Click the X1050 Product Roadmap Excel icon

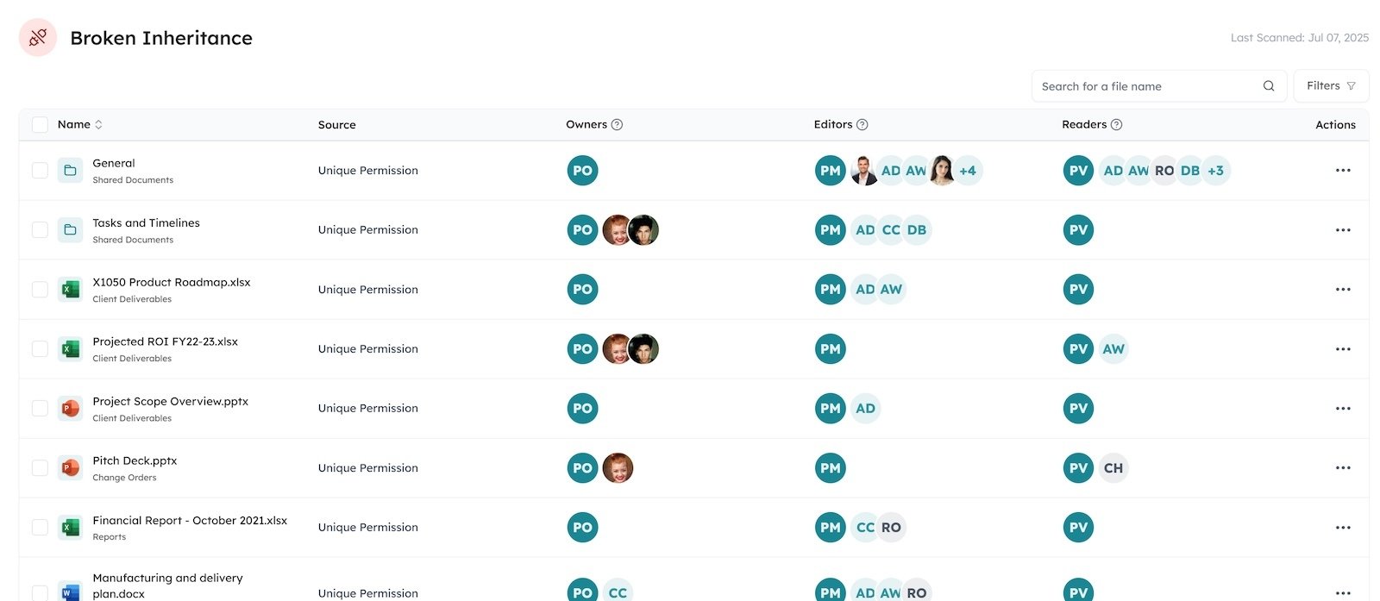click(71, 290)
